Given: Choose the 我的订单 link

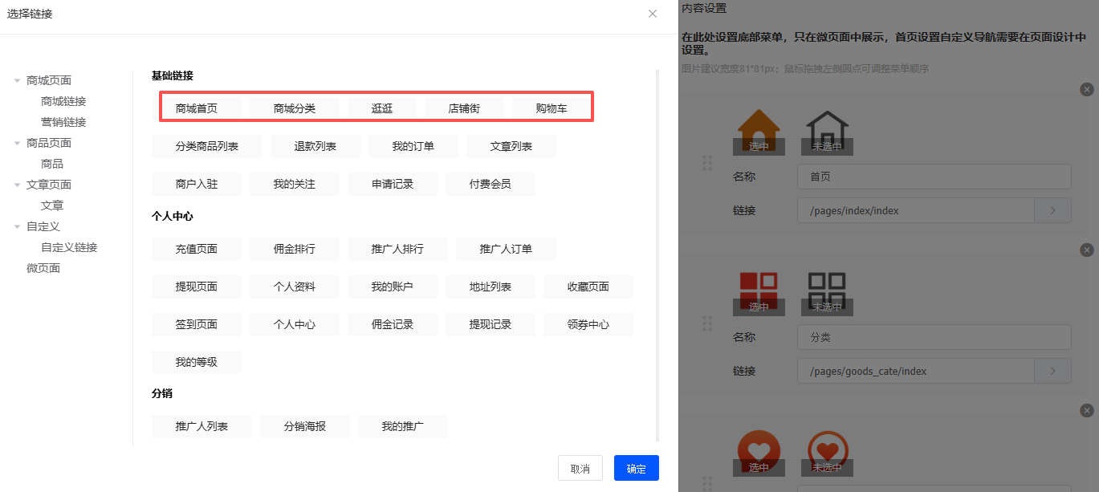Looking at the screenshot, I should [413, 146].
